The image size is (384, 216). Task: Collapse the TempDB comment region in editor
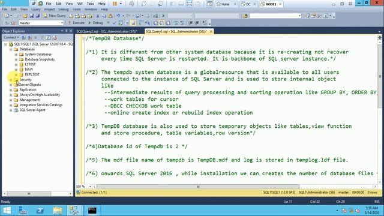point(84,38)
